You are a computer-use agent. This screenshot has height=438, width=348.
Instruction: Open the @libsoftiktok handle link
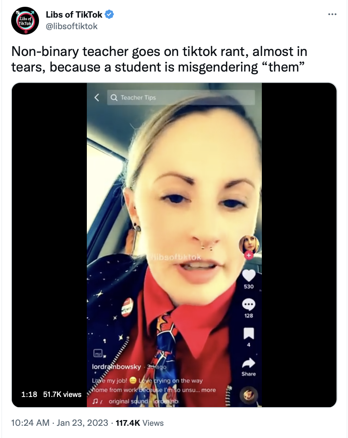[x=72, y=26]
